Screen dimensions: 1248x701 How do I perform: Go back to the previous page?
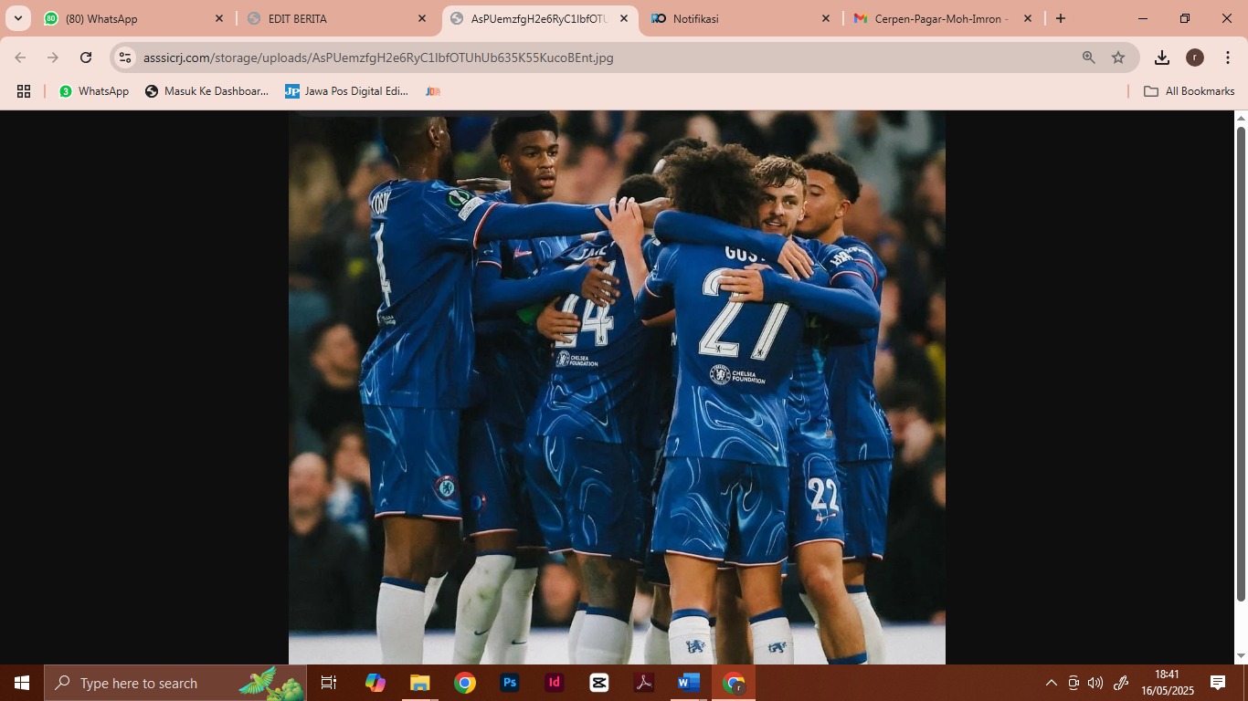click(x=20, y=58)
